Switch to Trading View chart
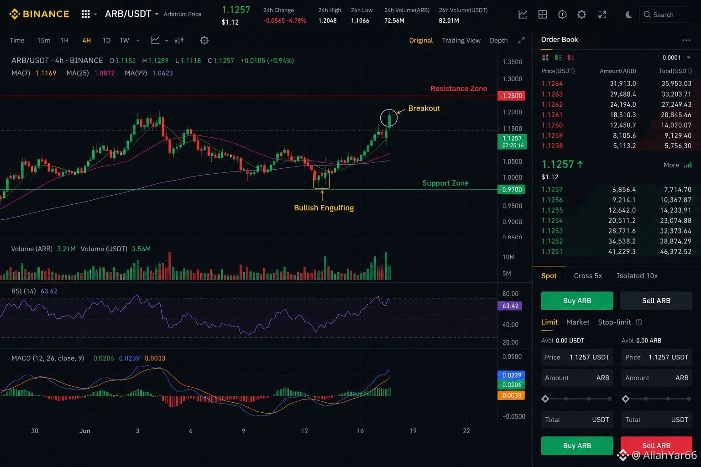 (x=461, y=40)
